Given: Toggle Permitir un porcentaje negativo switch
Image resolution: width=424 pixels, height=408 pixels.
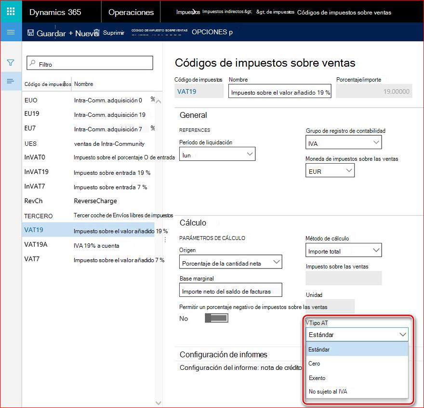Looking at the screenshot, I should pyautogui.click(x=217, y=318).
